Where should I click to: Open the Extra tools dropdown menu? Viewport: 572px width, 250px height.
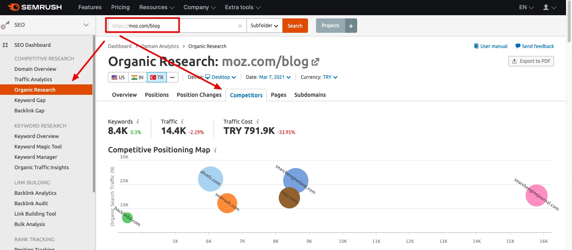[x=243, y=7]
